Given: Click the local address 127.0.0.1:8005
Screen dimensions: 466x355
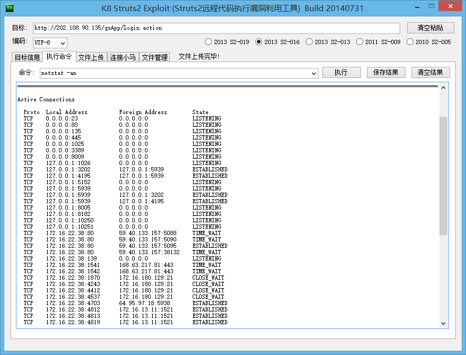Looking at the screenshot, I should (68, 207).
